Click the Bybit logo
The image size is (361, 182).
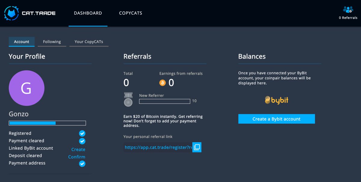tap(276, 100)
